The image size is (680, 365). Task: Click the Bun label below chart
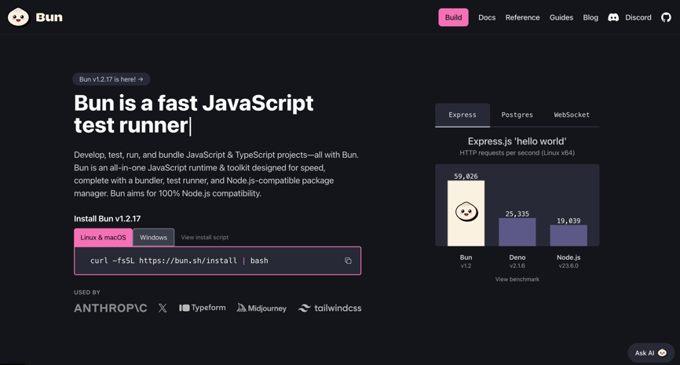click(466, 257)
